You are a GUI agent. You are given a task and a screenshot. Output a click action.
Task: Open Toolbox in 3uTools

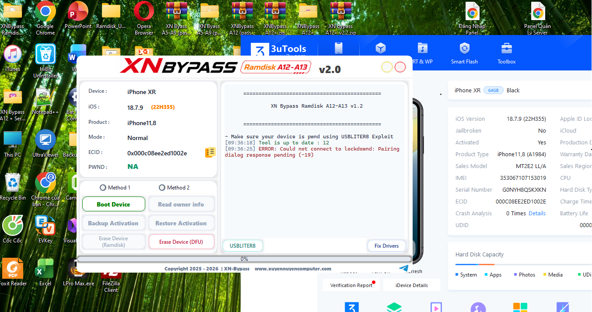(506, 53)
